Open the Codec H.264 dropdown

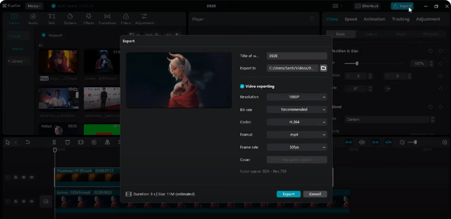[297, 122]
